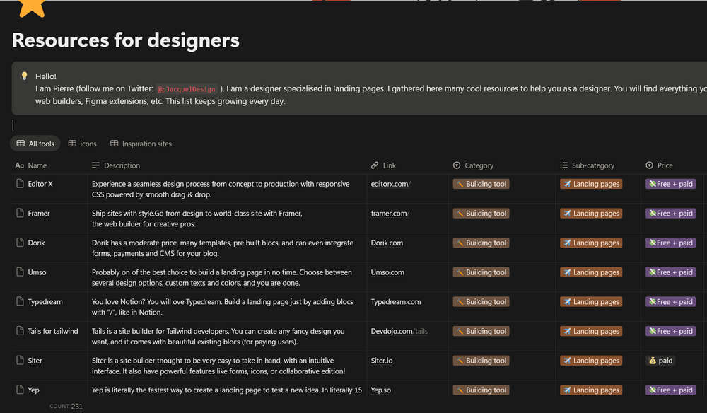Viewport: 707px width, 413px height.
Task: Click the Building tool tag in Umso row
Action: pyautogui.click(x=481, y=272)
